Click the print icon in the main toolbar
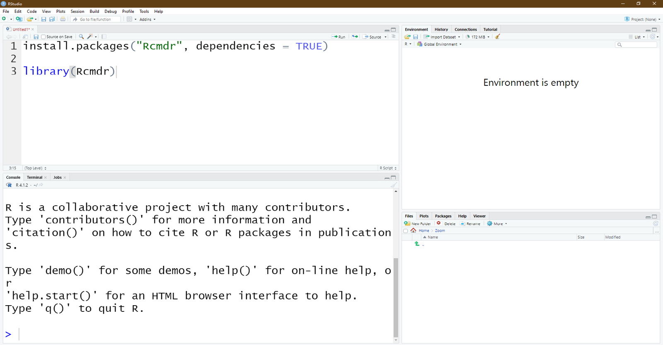 tap(63, 19)
